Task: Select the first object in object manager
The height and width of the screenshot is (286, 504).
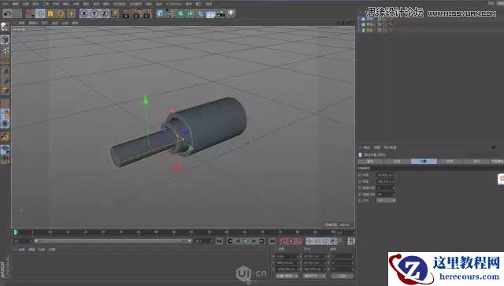Action: [369, 19]
